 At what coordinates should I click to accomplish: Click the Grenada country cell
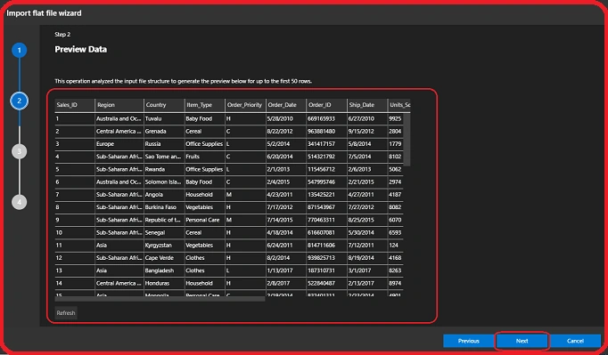coord(164,132)
